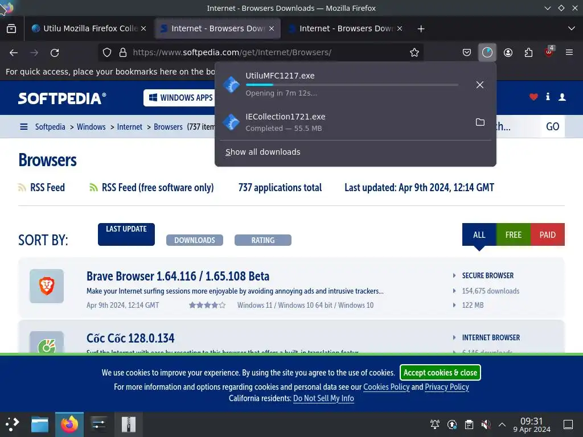Go back to the previous page
This screenshot has height=437, width=583.
pyautogui.click(x=14, y=53)
